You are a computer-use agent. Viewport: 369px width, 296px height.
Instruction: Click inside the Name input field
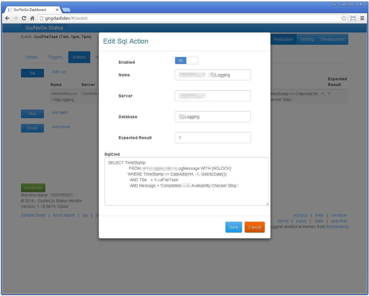click(212, 75)
